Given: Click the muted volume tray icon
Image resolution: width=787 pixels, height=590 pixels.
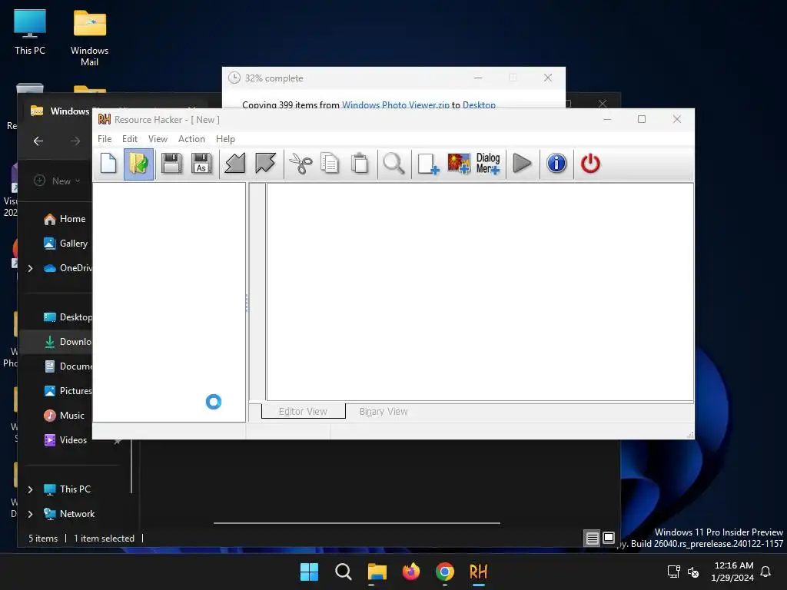Looking at the screenshot, I should point(693,572).
